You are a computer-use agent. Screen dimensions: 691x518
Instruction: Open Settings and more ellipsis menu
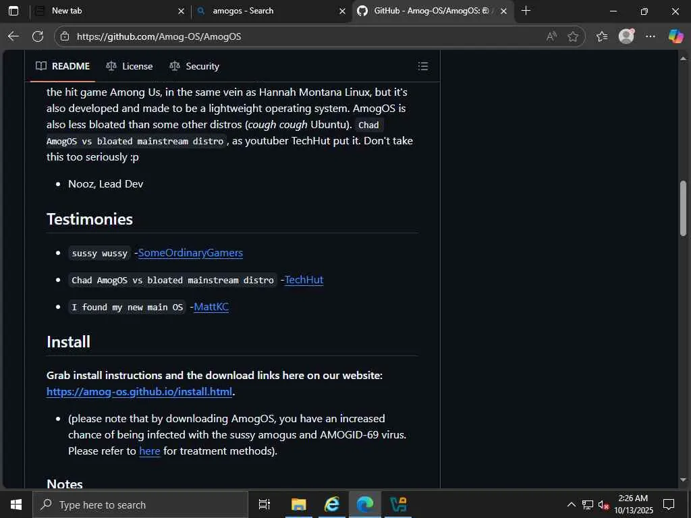(x=651, y=36)
